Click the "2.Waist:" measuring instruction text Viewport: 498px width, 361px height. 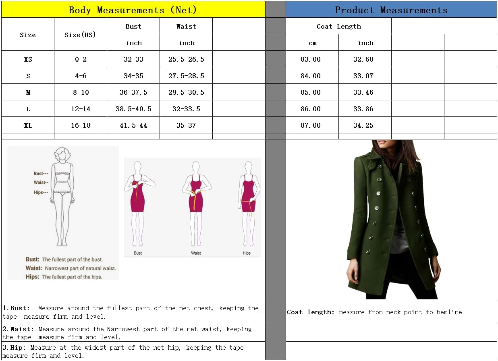pos(127,333)
